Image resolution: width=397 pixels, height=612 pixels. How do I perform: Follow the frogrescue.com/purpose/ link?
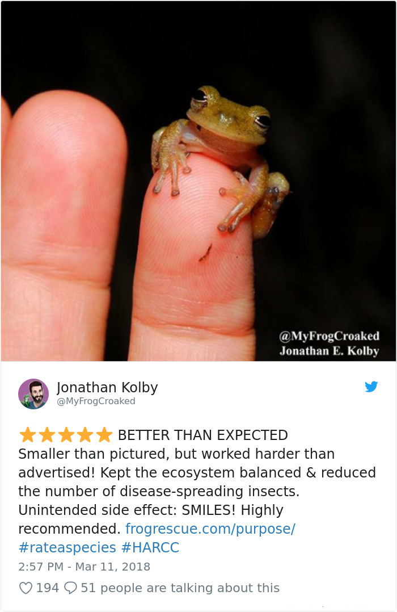tap(210, 529)
